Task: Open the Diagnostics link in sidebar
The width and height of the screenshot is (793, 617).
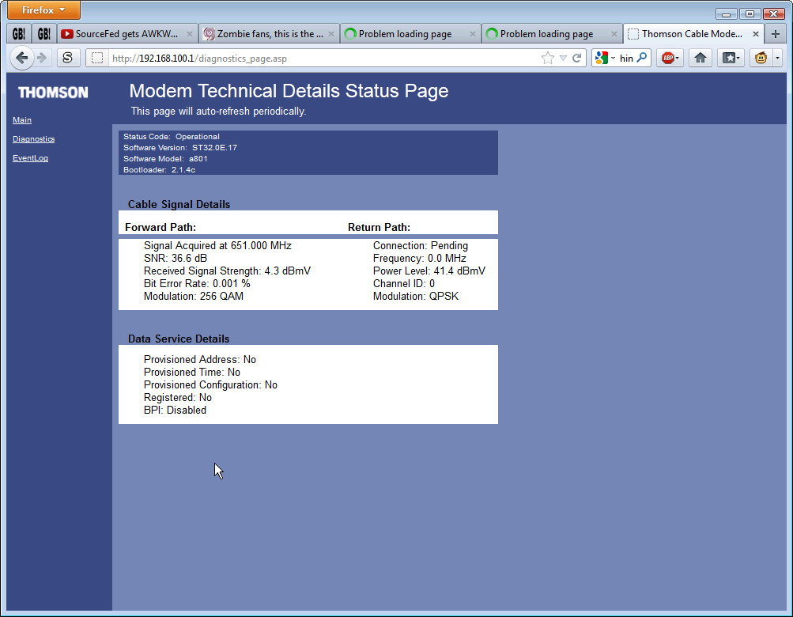Action: [33, 138]
